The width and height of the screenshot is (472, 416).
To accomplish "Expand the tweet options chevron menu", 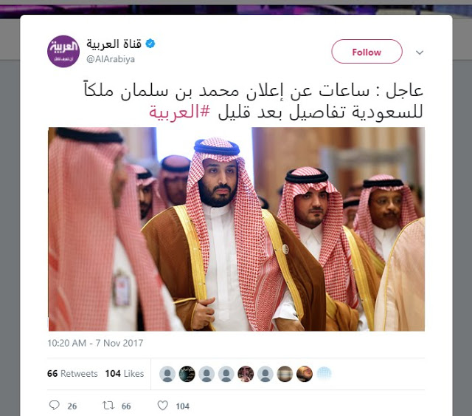I will click(x=420, y=52).
